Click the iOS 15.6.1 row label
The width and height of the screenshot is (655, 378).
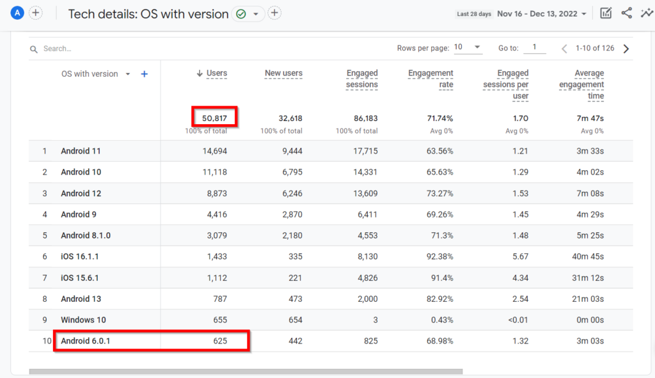(80, 278)
